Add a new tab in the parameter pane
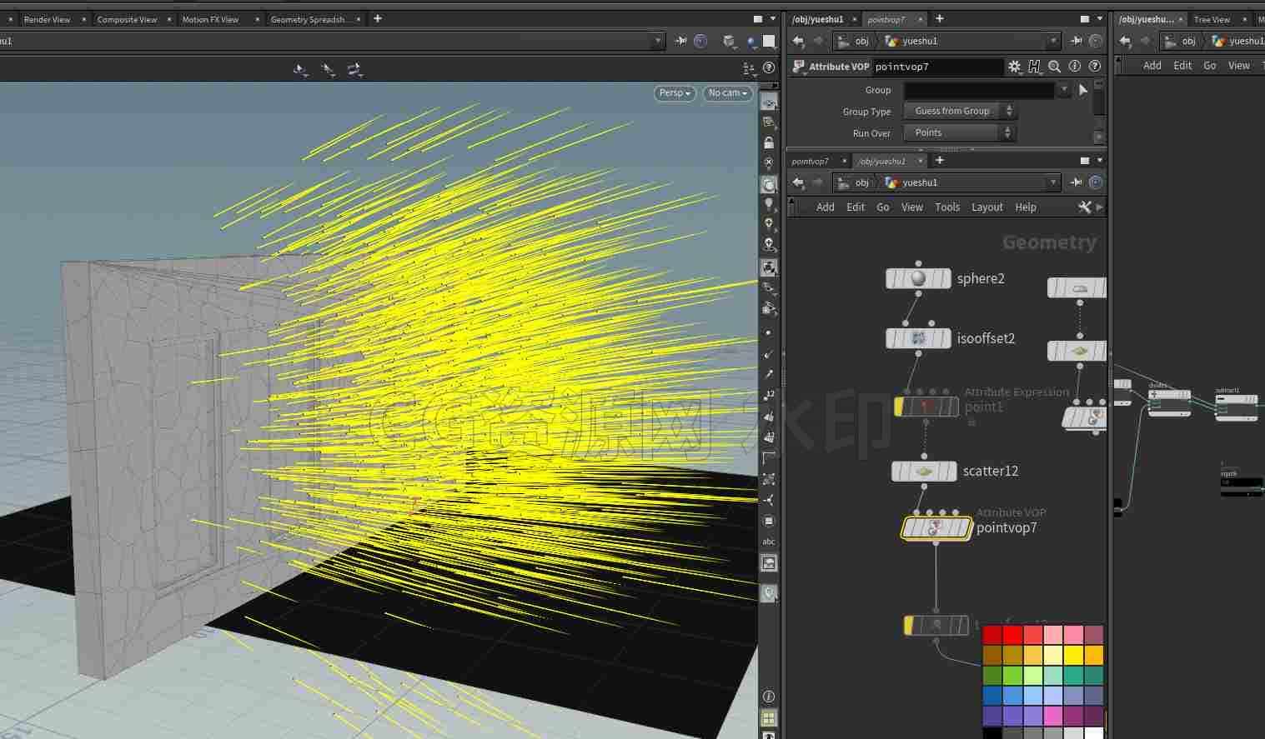The width and height of the screenshot is (1265, 739). tap(940, 18)
